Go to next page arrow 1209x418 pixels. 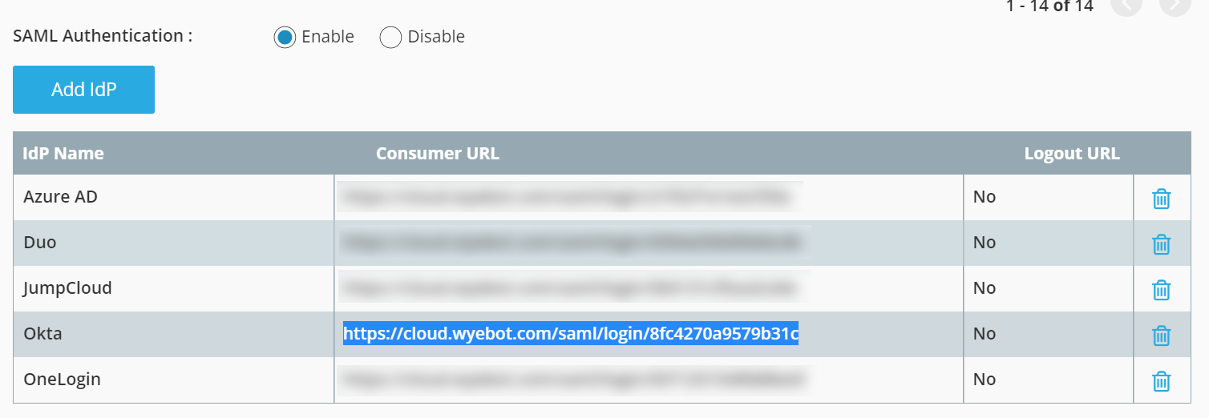click(1175, 5)
